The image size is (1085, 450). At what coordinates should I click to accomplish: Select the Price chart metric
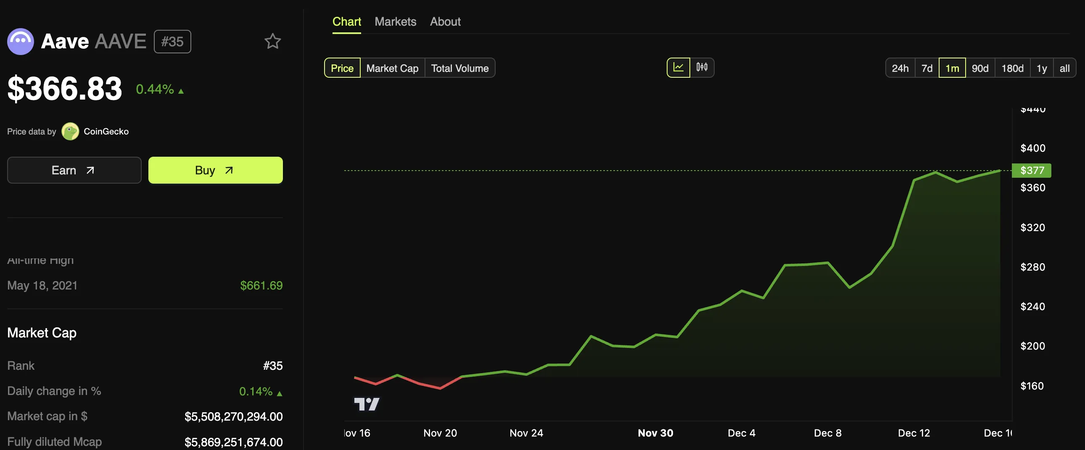[342, 68]
